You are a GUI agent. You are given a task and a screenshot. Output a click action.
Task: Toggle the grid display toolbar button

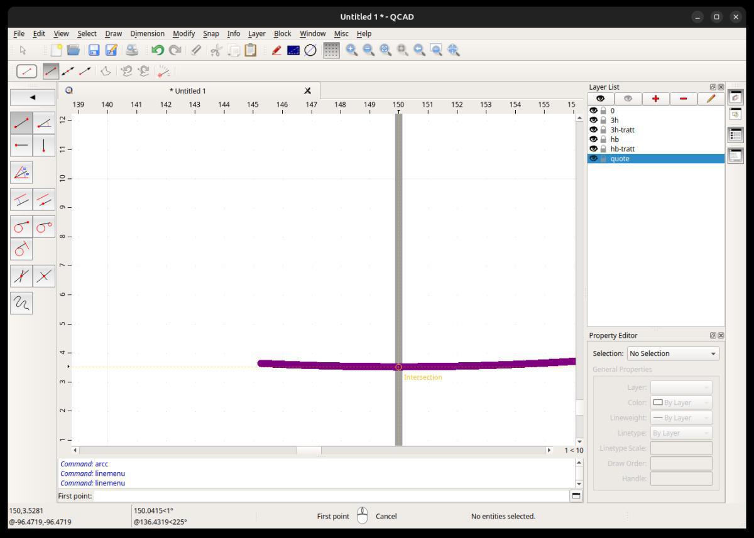click(331, 50)
